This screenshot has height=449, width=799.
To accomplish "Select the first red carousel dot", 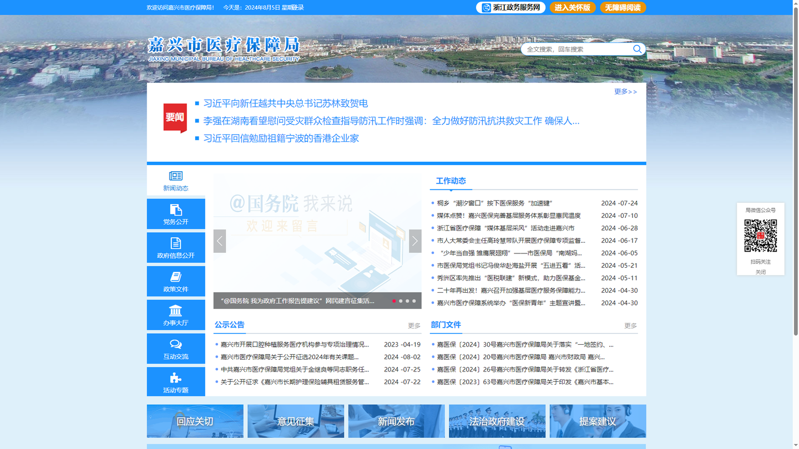I will [394, 301].
